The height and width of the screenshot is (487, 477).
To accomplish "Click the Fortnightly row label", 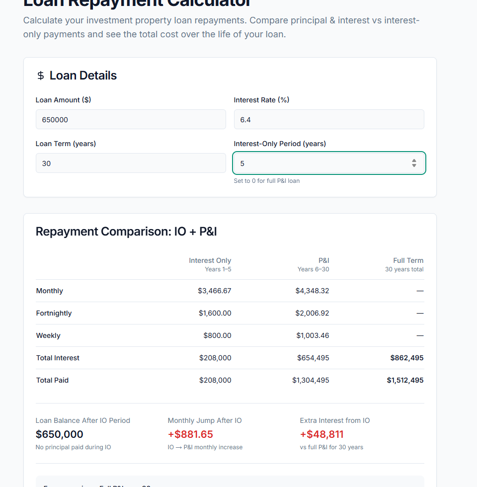I will click(54, 313).
